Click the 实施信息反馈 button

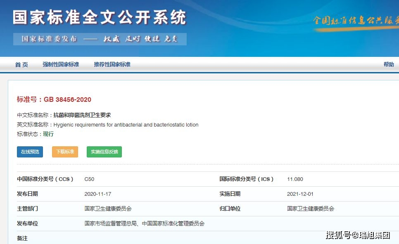[x=104, y=152]
